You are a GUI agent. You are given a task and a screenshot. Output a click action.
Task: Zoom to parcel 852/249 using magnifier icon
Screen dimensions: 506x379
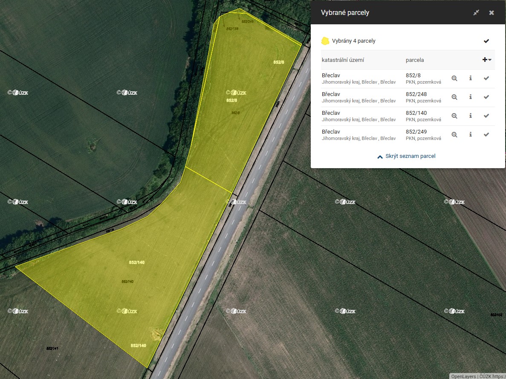(454, 135)
